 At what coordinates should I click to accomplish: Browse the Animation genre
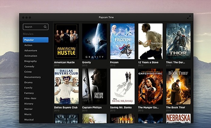[31, 56]
